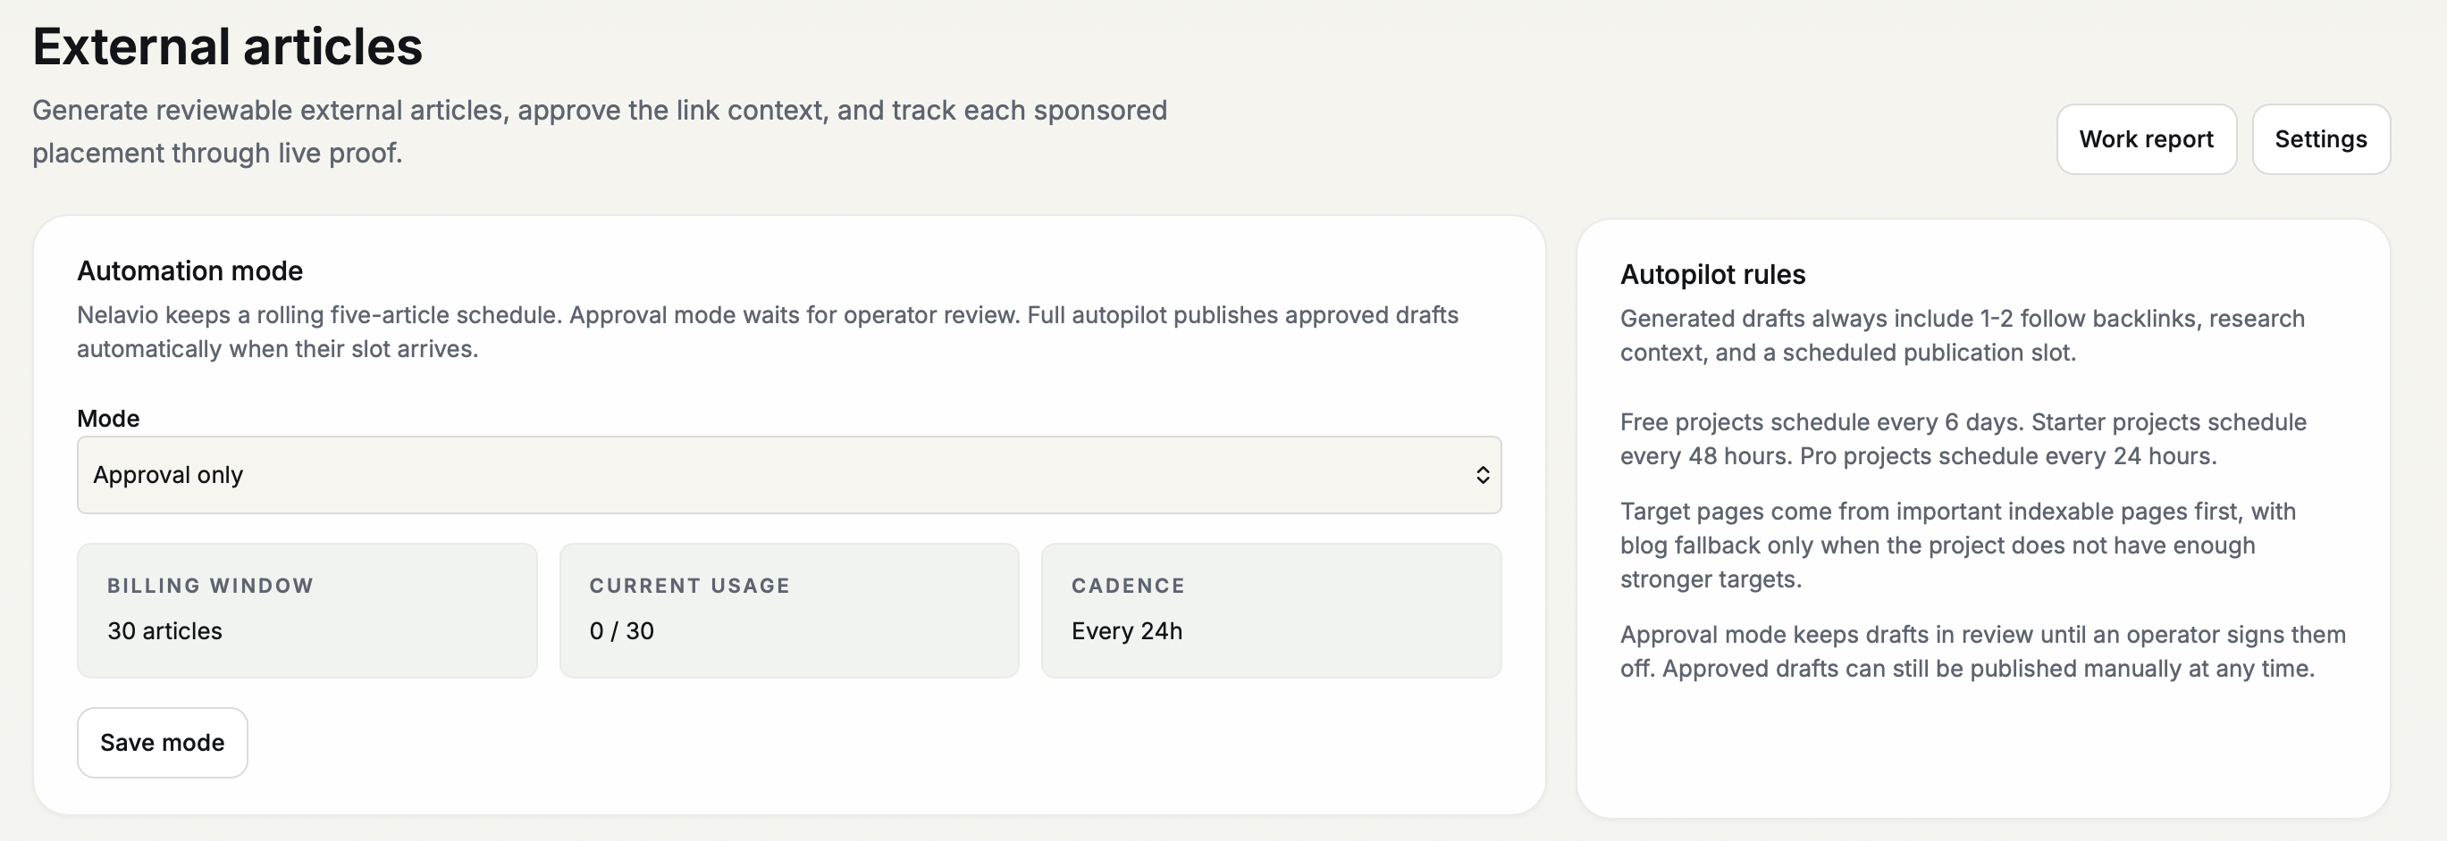The height and width of the screenshot is (841, 2447).
Task: Select the Approval only field text
Action: coord(168,475)
